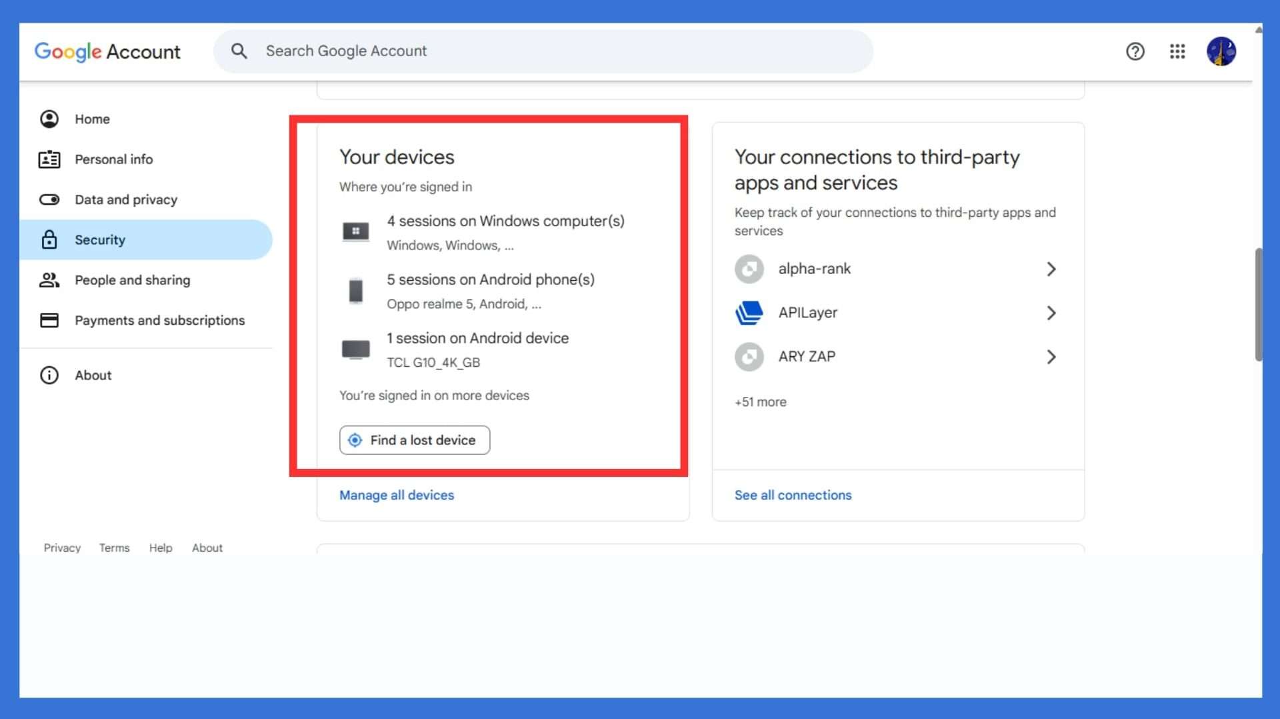Click the Security padlock icon
This screenshot has width=1280, height=719.
[x=49, y=239]
